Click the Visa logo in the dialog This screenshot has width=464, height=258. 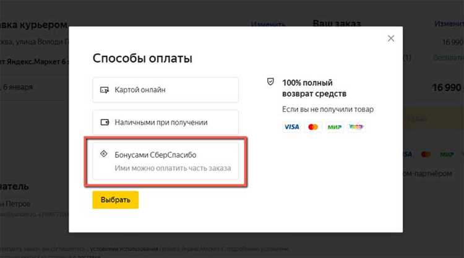pyautogui.click(x=292, y=127)
